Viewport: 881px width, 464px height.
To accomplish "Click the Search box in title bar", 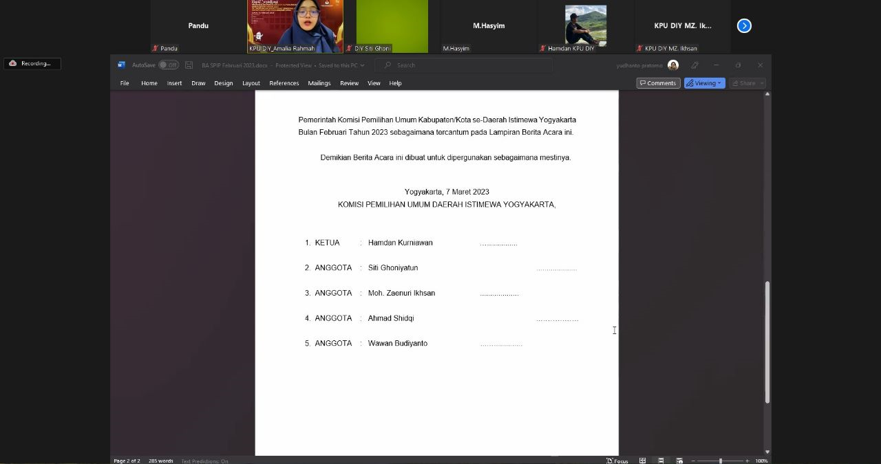I will 463,65.
